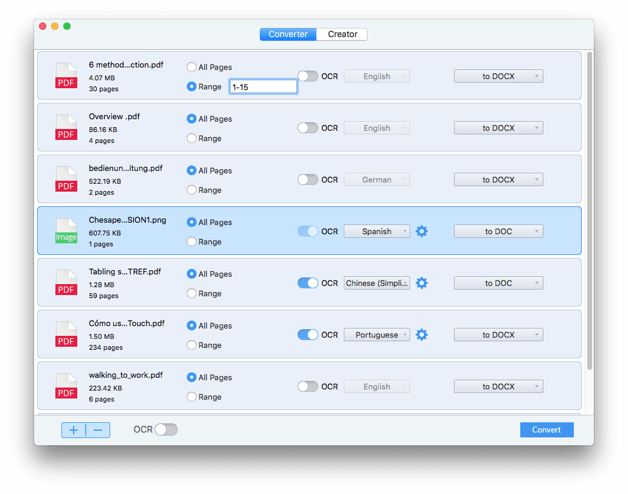The width and height of the screenshot is (628, 494).
Task: Click the PDF icon for 6 method...ction.pdf
Action: [66, 75]
